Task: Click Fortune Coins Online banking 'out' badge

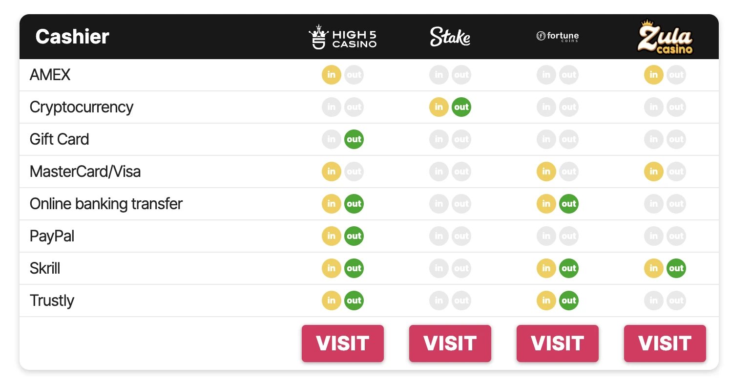Action: click(x=569, y=204)
